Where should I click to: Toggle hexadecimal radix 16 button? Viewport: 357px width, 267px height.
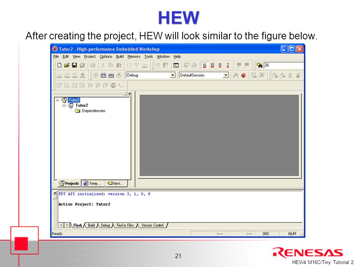[205, 65]
